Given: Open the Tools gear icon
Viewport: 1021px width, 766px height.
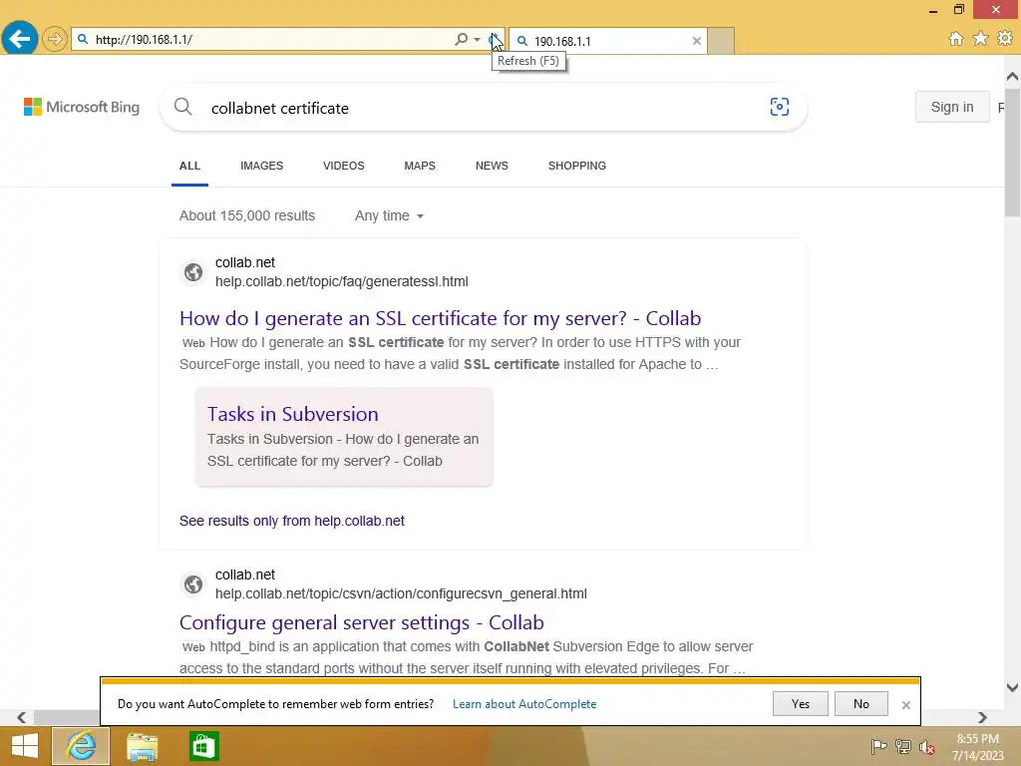Looking at the screenshot, I should click(x=1005, y=39).
